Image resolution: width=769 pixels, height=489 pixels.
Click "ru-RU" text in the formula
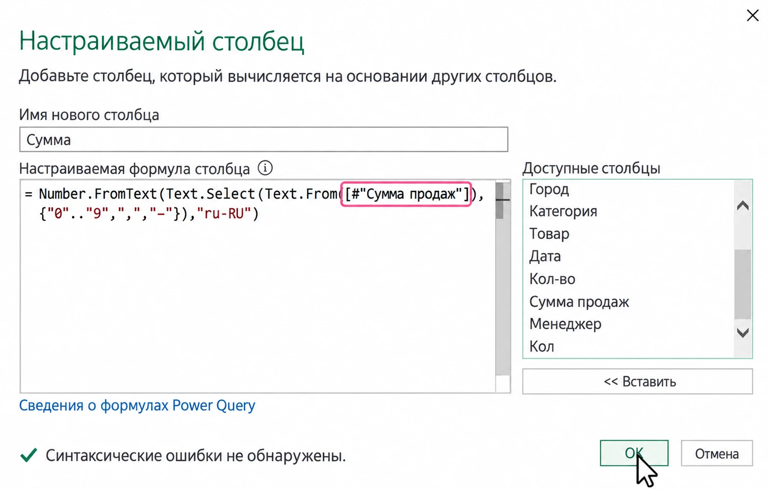pyautogui.click(x=223, y=214)
